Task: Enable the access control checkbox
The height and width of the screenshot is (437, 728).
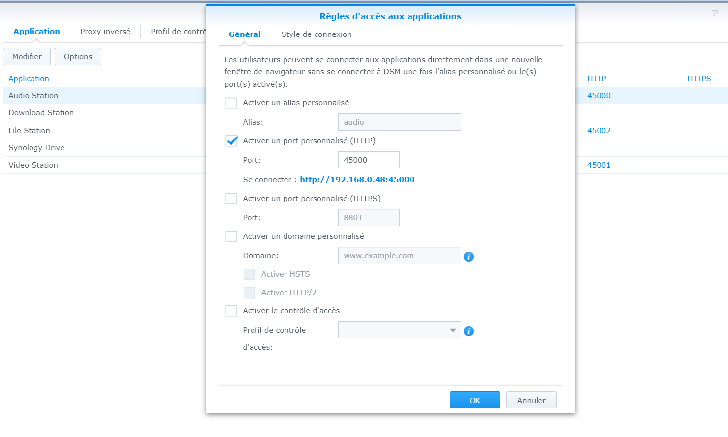Action: (231, 311)
